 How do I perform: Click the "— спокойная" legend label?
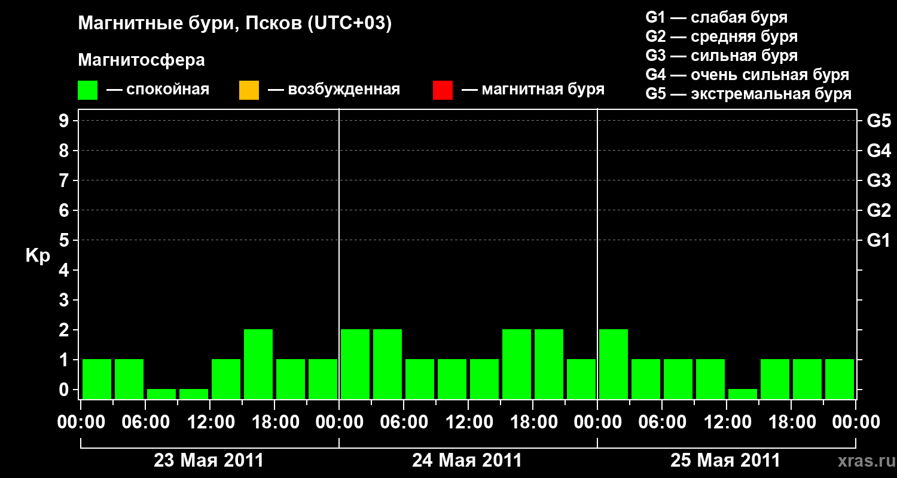point(158,90)
